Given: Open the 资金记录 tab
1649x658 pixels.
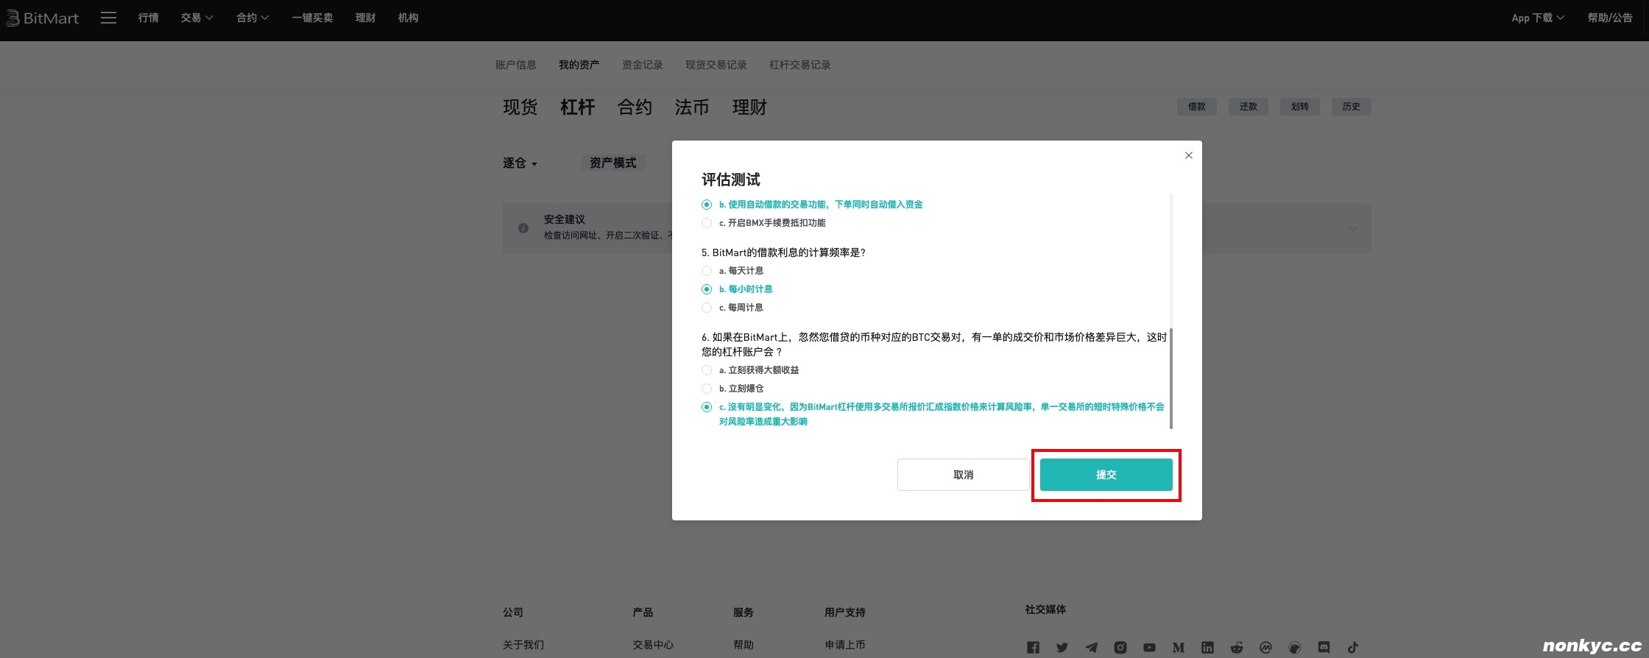Looking at the screenshot, I should tap(642, 66).
